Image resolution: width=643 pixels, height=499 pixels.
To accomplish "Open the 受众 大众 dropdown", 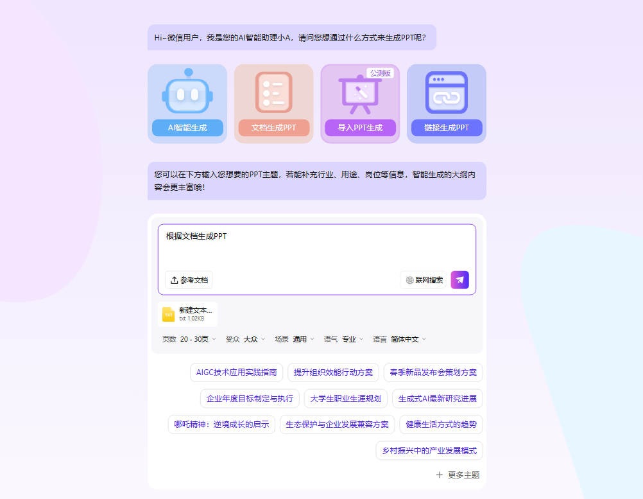I will point(246,339).
